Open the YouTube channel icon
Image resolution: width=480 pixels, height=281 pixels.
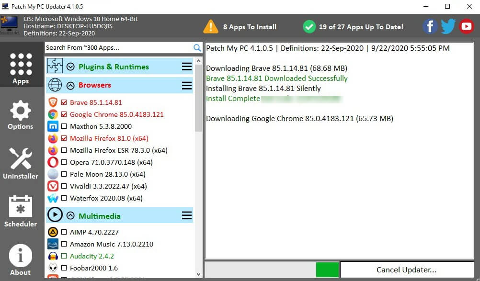466,26
